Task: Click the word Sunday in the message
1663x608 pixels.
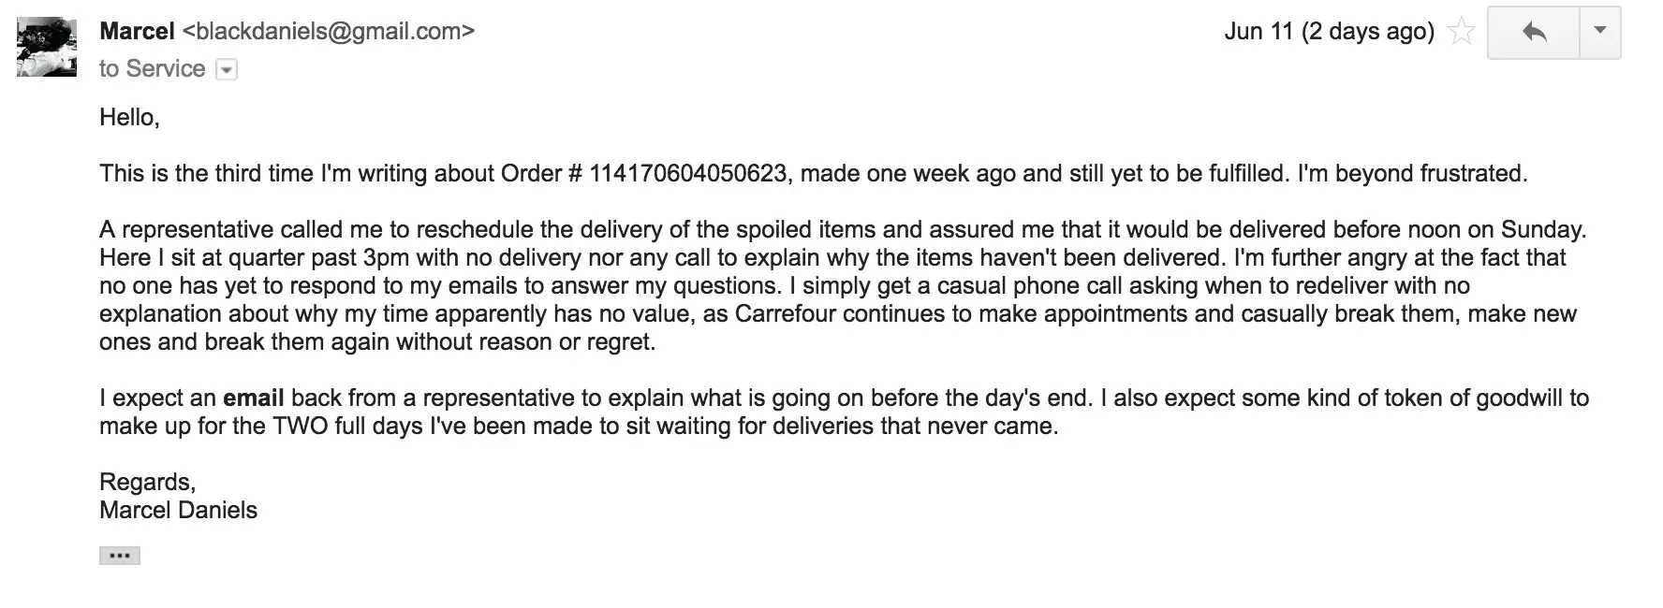Action: (1542, 230)
